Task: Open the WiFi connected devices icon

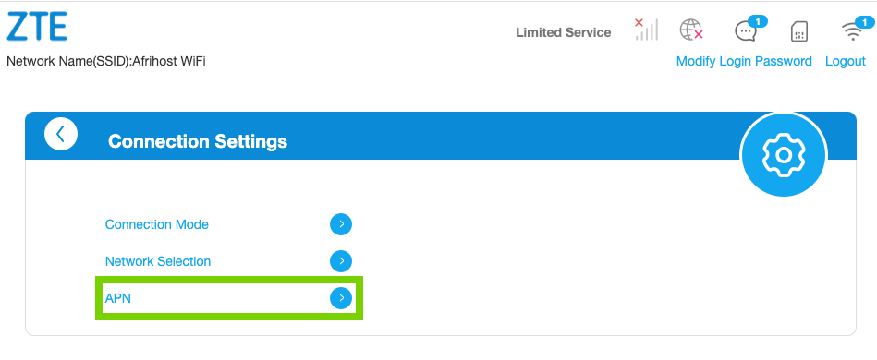Action: (852, 32)
